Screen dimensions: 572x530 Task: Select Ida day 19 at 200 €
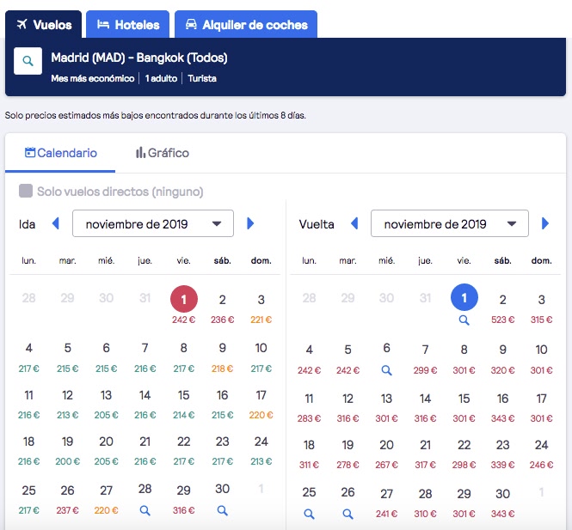[x=67, y=451]
